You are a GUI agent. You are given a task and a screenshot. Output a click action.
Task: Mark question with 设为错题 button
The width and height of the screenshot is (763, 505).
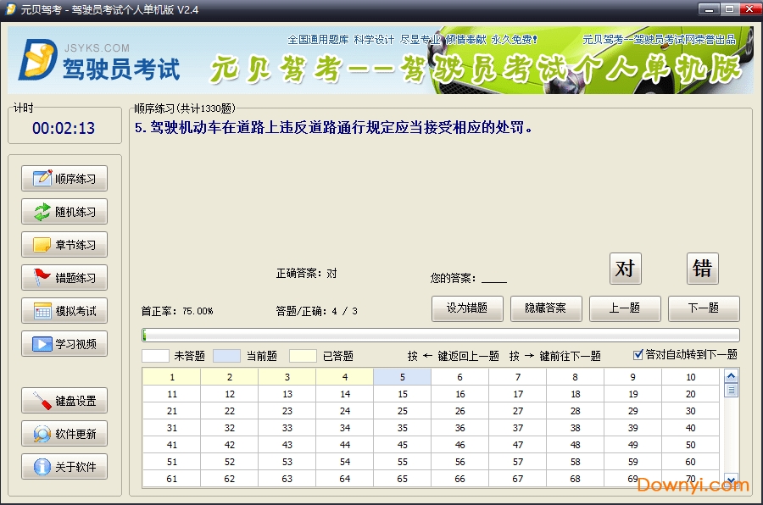click(466, 308)
